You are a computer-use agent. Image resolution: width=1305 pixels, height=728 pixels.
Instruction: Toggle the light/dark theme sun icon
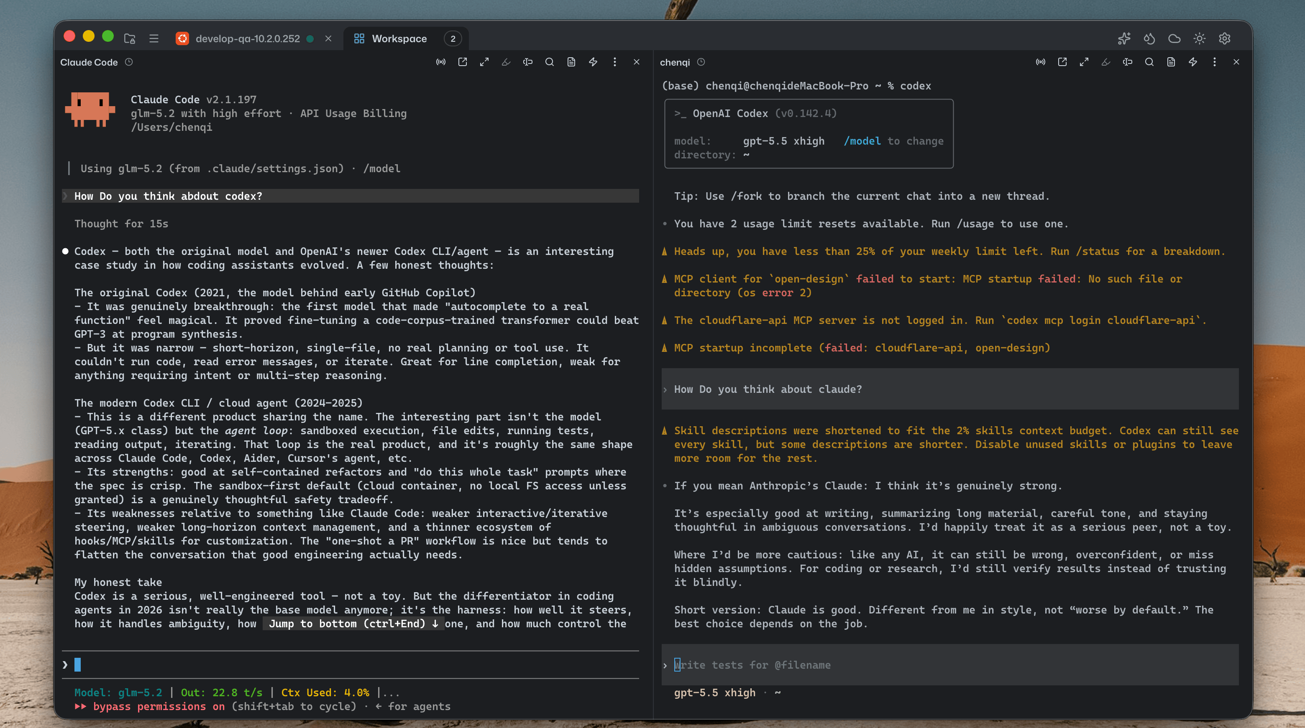click(x=1199, y=38)
